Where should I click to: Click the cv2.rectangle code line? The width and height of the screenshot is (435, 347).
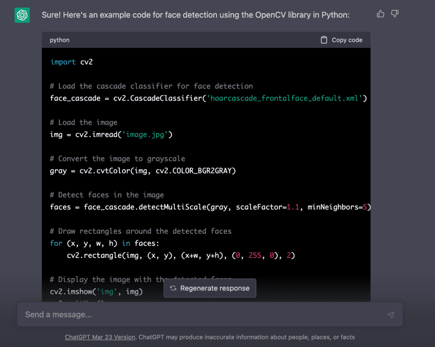pyautogui.click(x=181, y=255)
